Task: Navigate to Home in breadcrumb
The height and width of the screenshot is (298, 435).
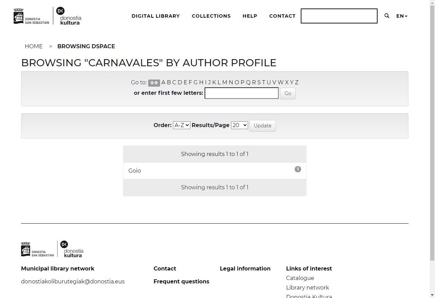Action: click(34, 46)
